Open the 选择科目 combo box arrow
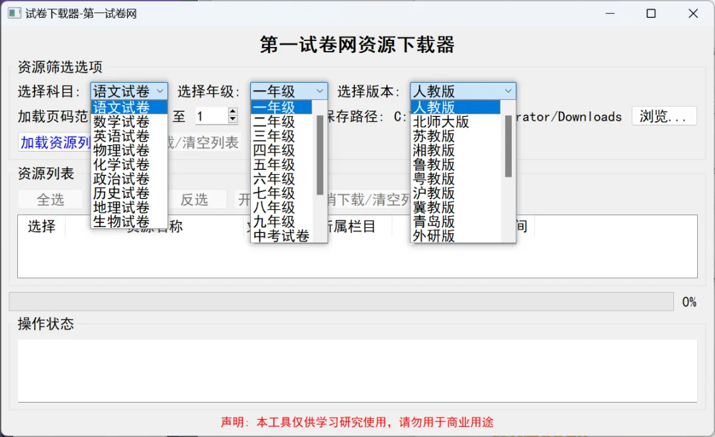 [x=161, y=91]
